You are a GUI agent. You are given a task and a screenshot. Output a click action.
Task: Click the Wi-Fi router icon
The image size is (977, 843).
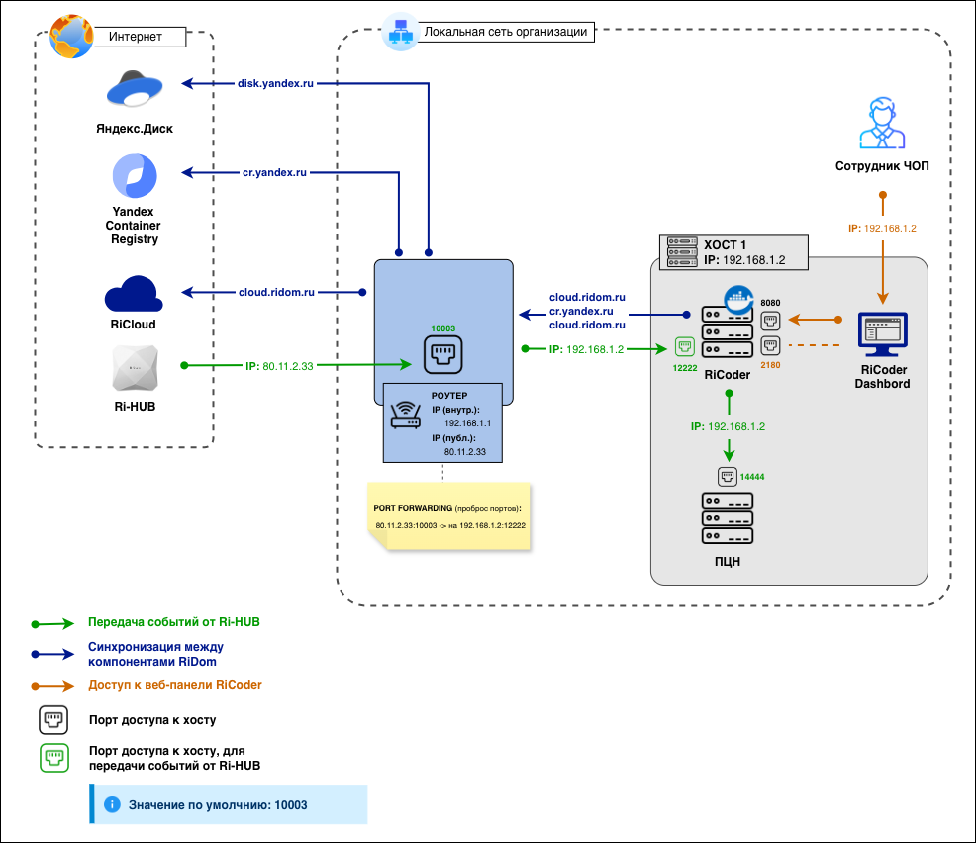tap(406, 417)
